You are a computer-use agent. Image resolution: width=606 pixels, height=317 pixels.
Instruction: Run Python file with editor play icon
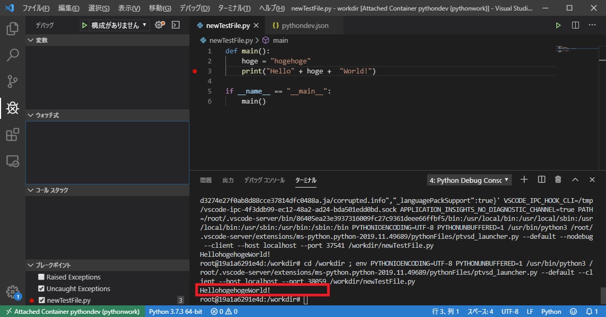click(558, 25)
